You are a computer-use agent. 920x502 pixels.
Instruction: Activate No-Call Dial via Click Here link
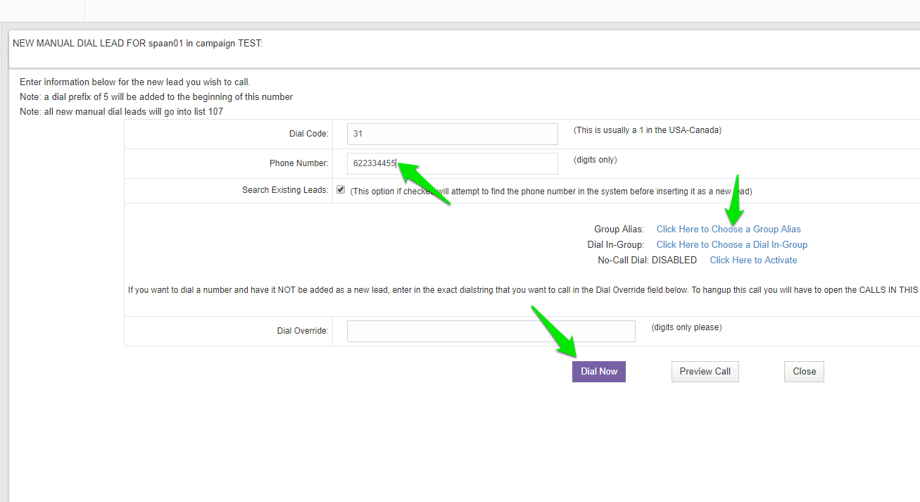click(x=753, y=260)
